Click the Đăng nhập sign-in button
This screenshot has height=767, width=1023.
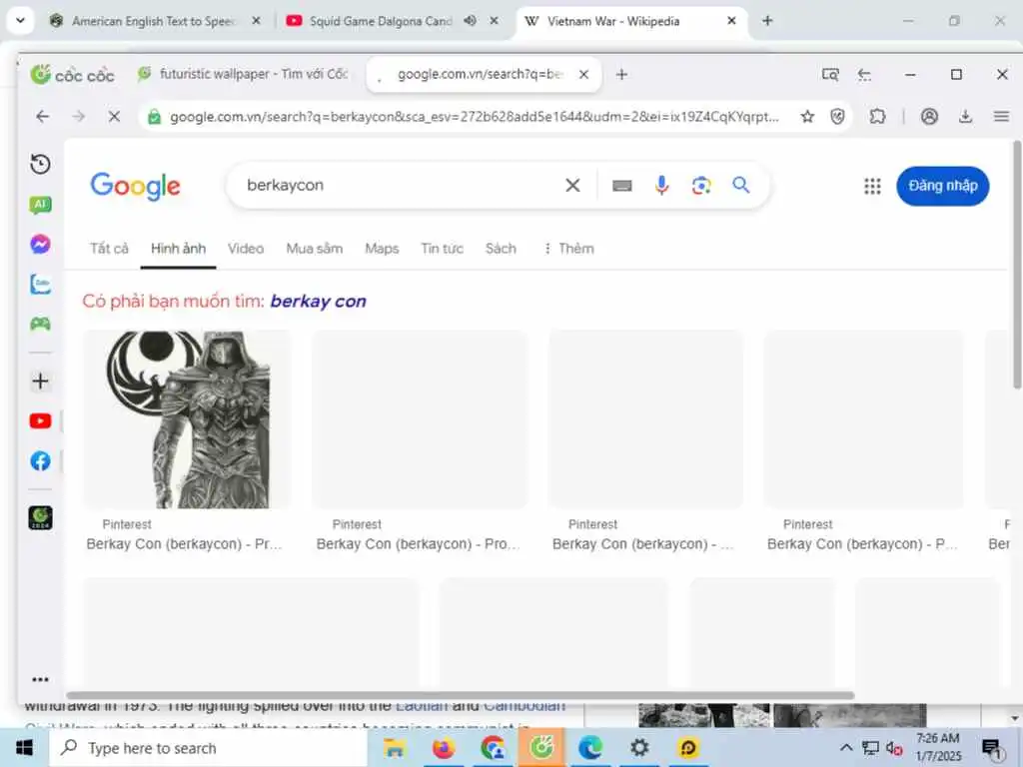[x=943, y=186]
